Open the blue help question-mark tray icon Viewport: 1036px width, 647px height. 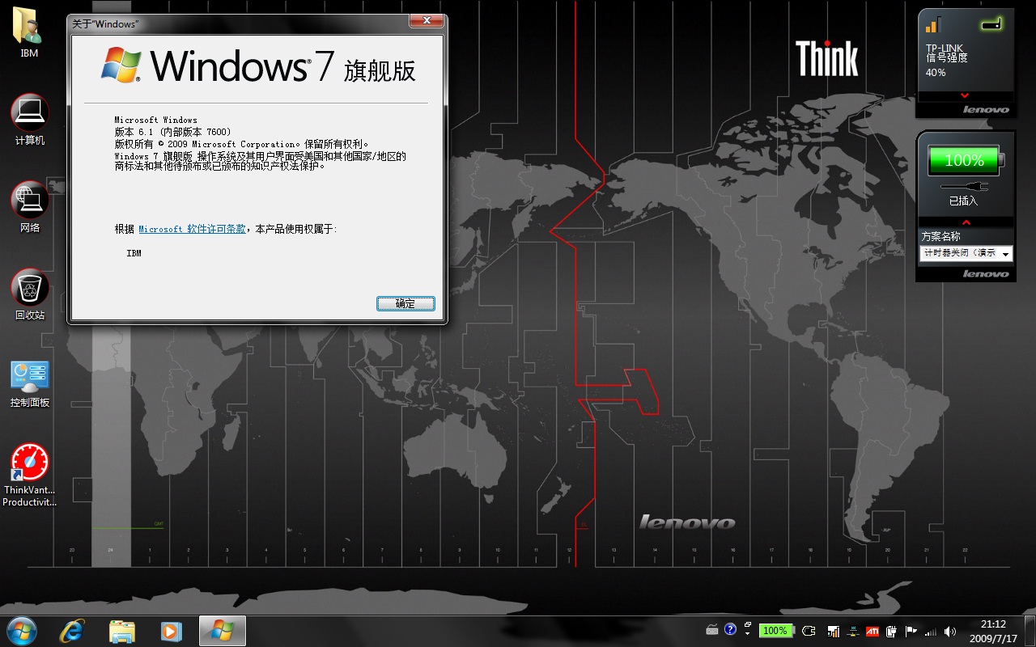[730, 629]
